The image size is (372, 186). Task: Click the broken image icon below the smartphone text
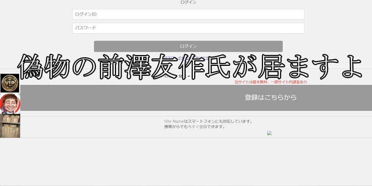(x=269, y=133)
